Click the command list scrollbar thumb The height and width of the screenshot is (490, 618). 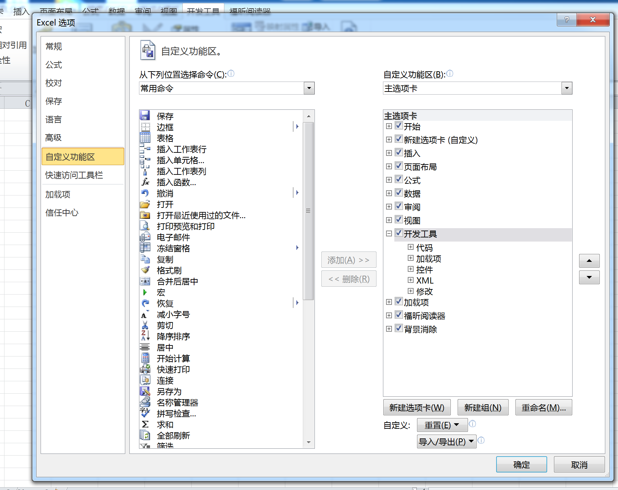(x=308, y=211)
